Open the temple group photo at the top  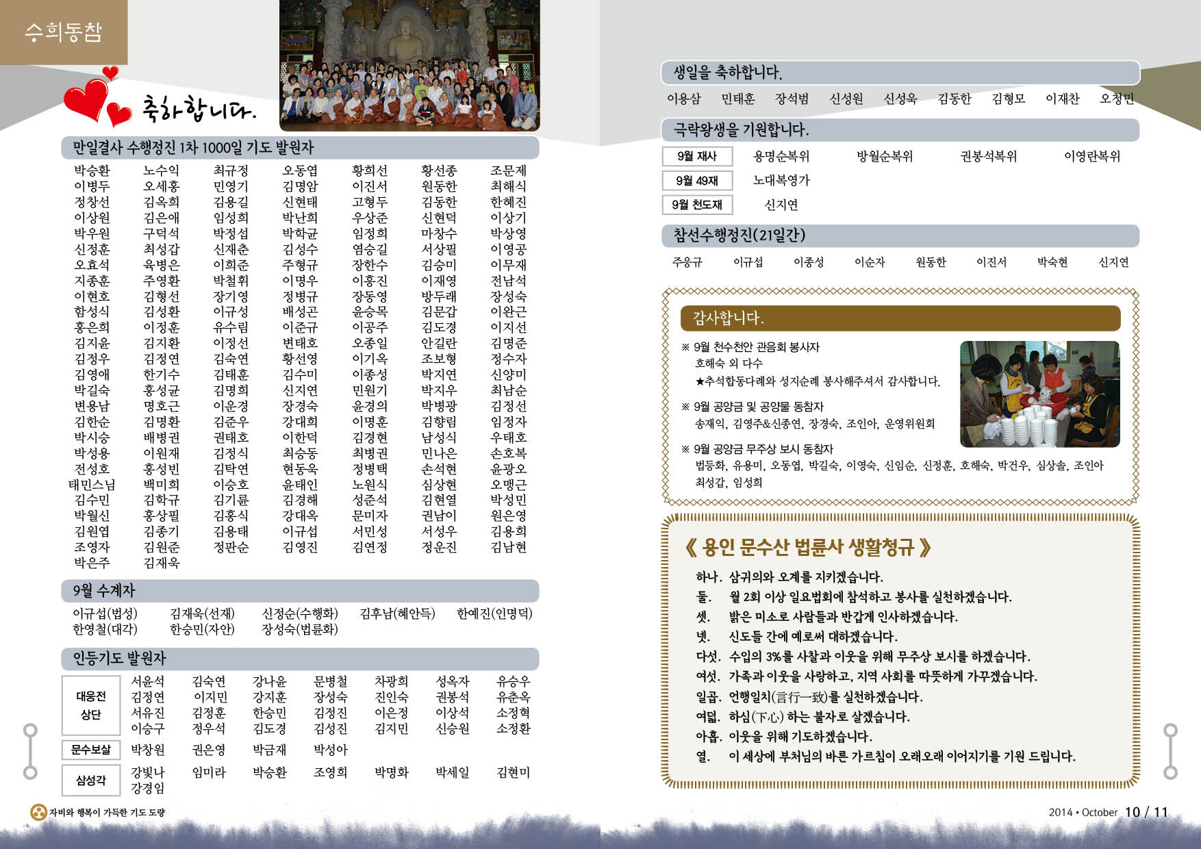[409, 65]
